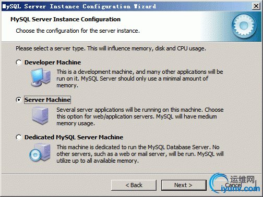The image size is (263, 197).
Task: Click the Dedicated MySQL Server Machine label
Action: click(74, 137)
